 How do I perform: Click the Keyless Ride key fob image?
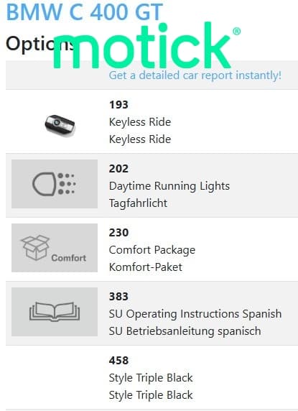(60, 125)
